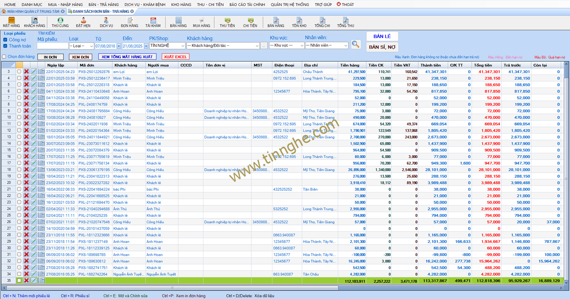Open the Loại dropdown

click(x=82, y=46)
